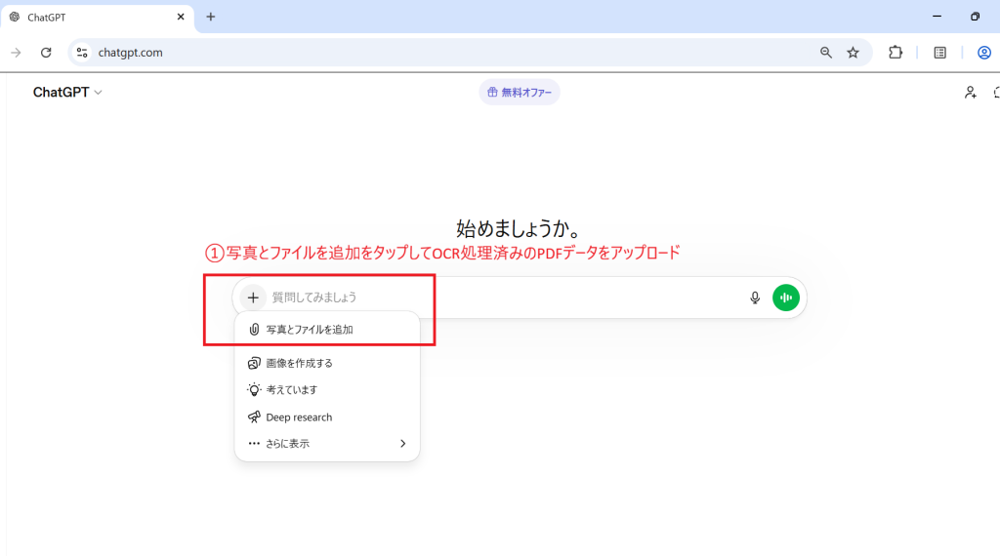The height and width of the screenshot is (556, 1000).
Task: Bookmark page using the star icon
Action: (853, 53)
